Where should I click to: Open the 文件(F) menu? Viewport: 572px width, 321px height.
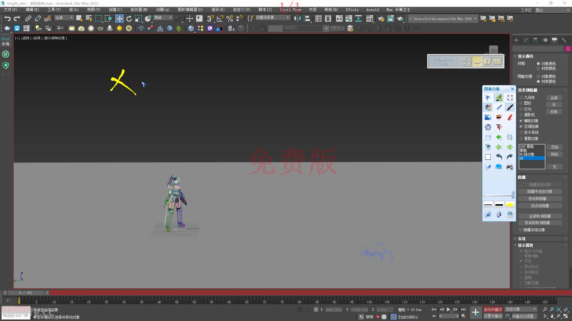11,10
